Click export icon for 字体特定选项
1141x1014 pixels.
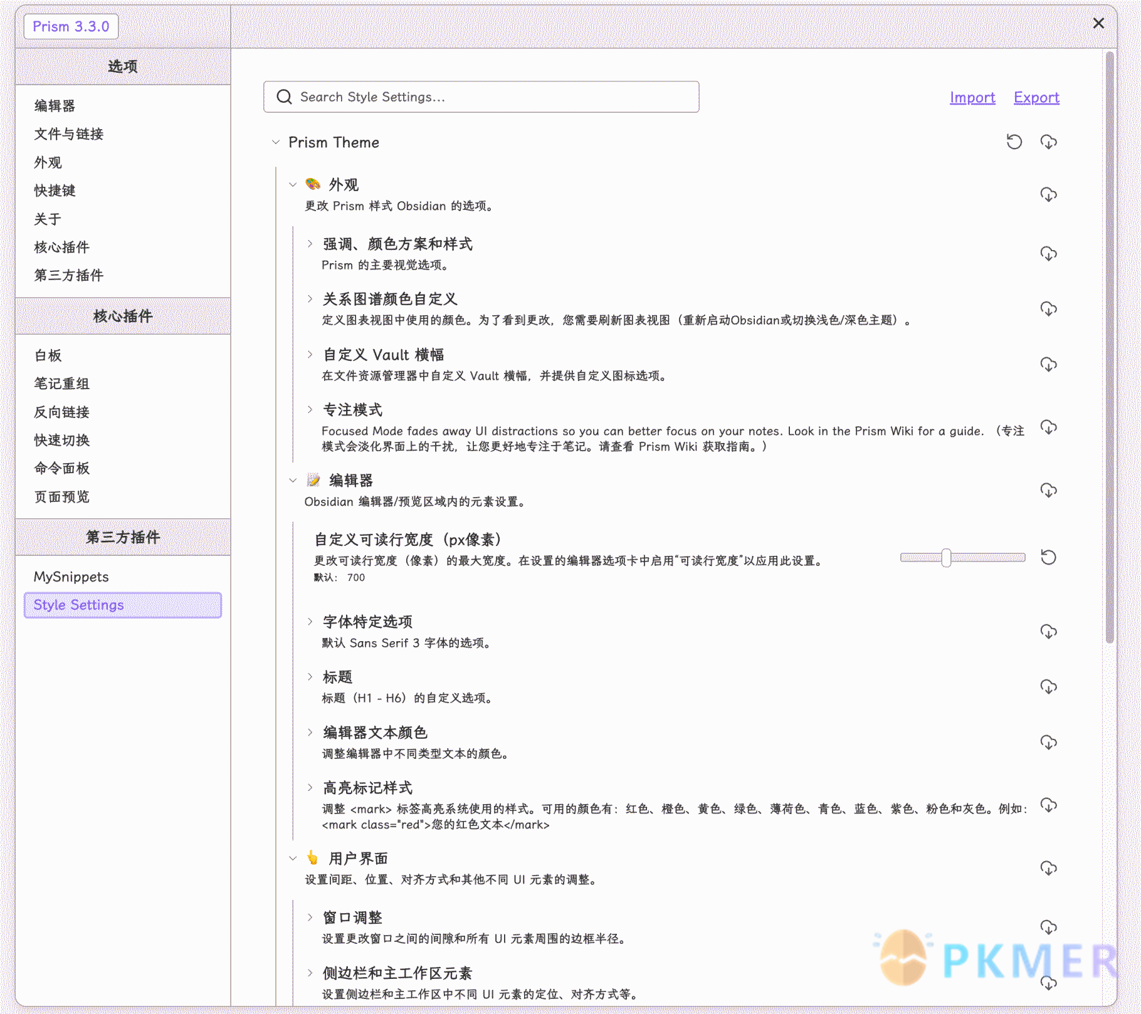[1048, 632]
